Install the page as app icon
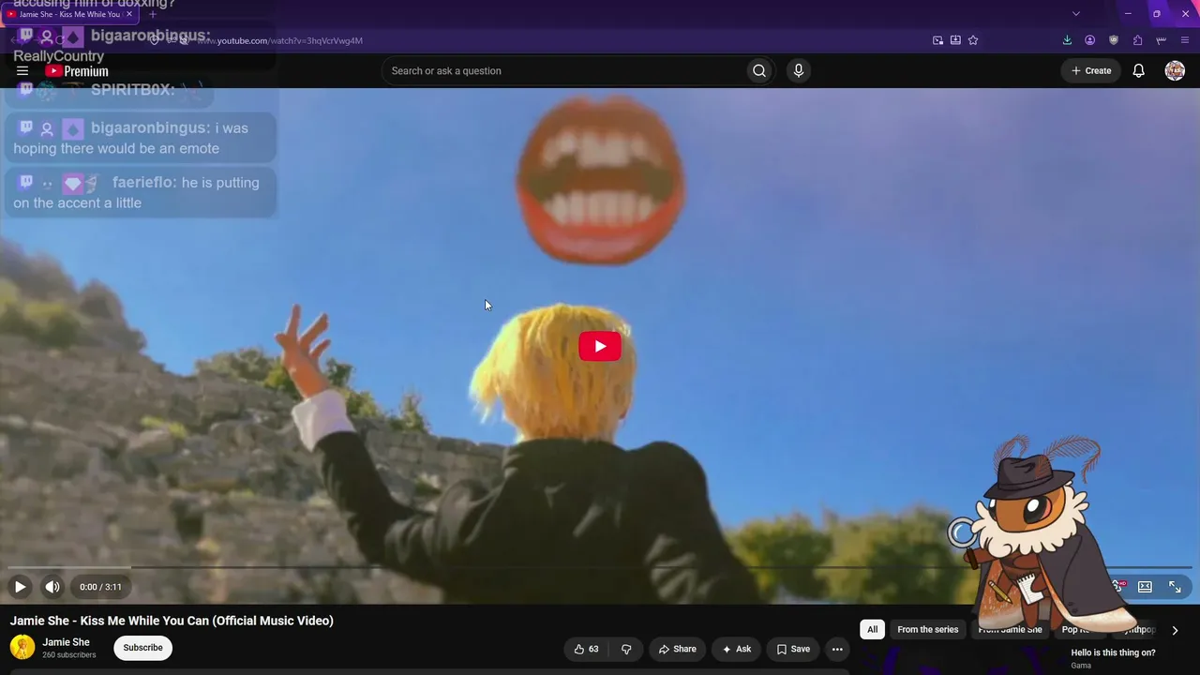Viewport: 1200px width, 675px height. click(955, 40)
